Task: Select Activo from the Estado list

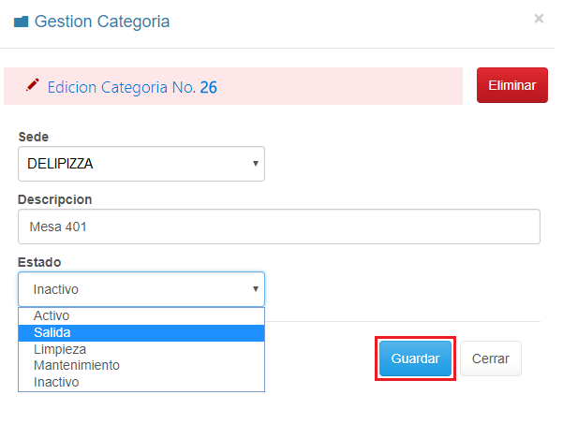Action: [52, 315]
